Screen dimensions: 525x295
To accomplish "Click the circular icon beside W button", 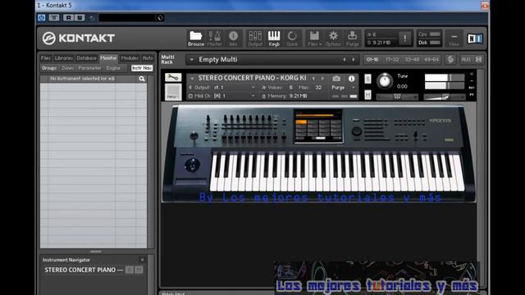I will [x=92, y=18].
